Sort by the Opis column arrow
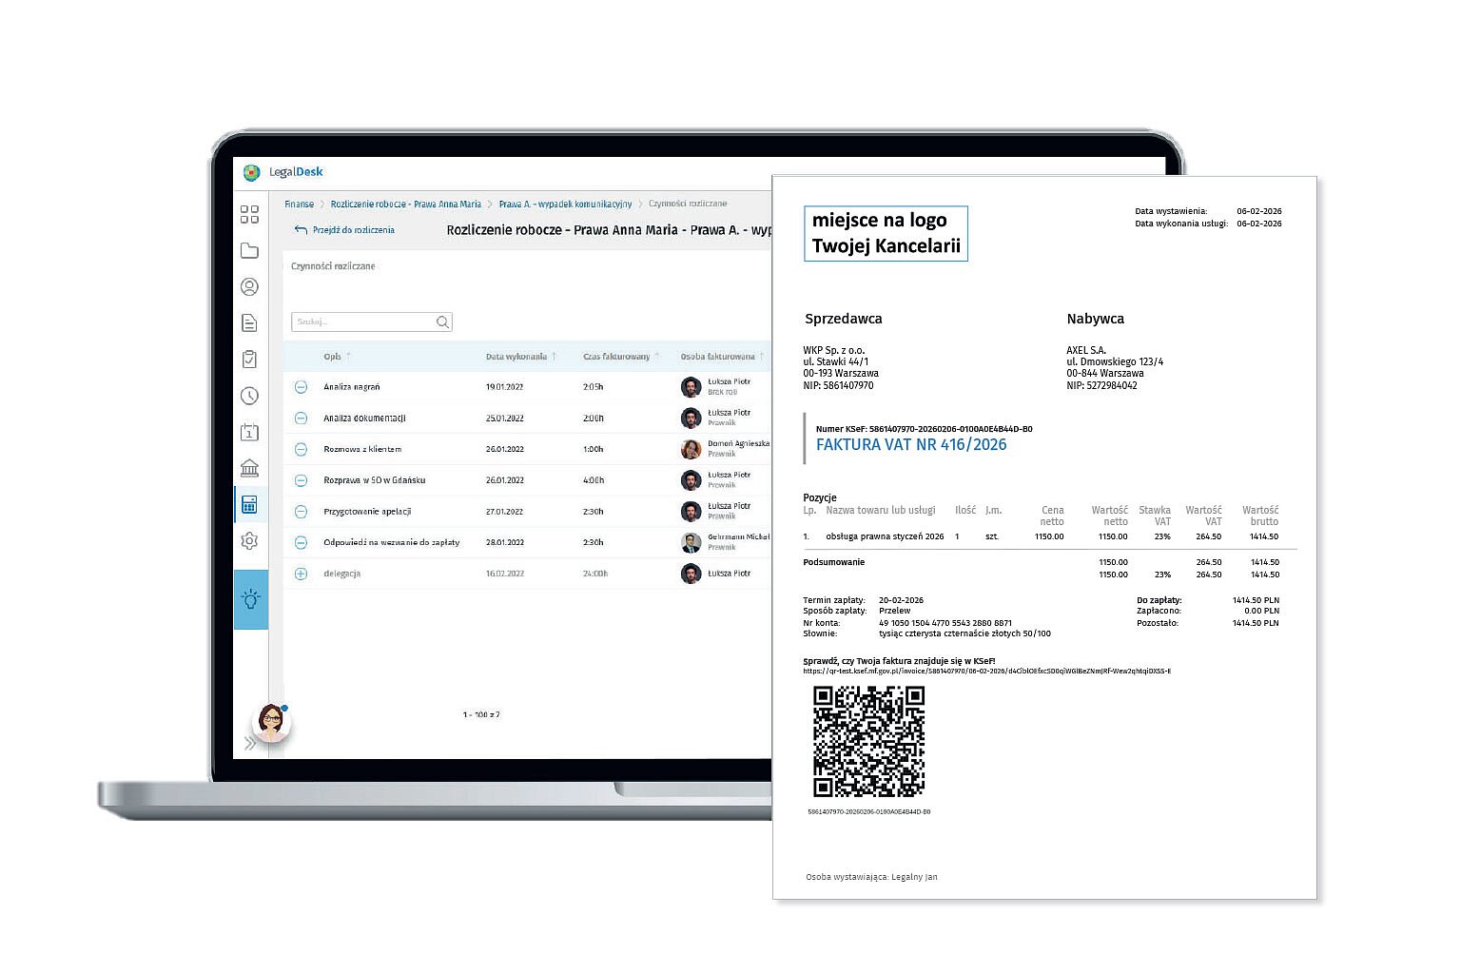 pos(348,357)
